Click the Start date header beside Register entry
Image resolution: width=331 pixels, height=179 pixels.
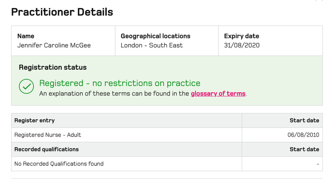(x=304, y=120)
